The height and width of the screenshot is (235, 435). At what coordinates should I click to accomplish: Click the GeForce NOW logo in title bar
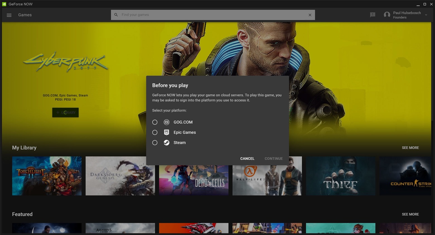coord(4,4)
